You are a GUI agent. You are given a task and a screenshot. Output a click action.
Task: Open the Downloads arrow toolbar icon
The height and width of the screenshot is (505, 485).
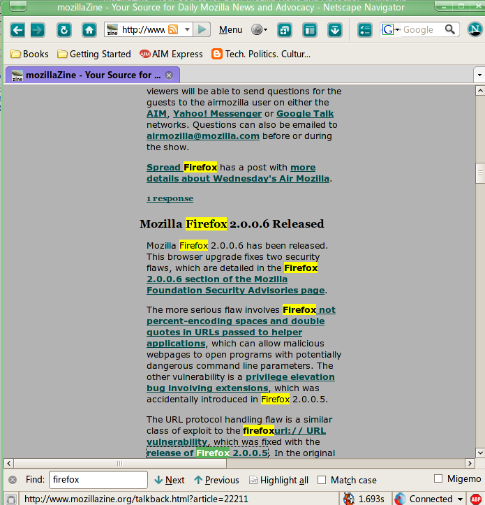coord(335,30)
